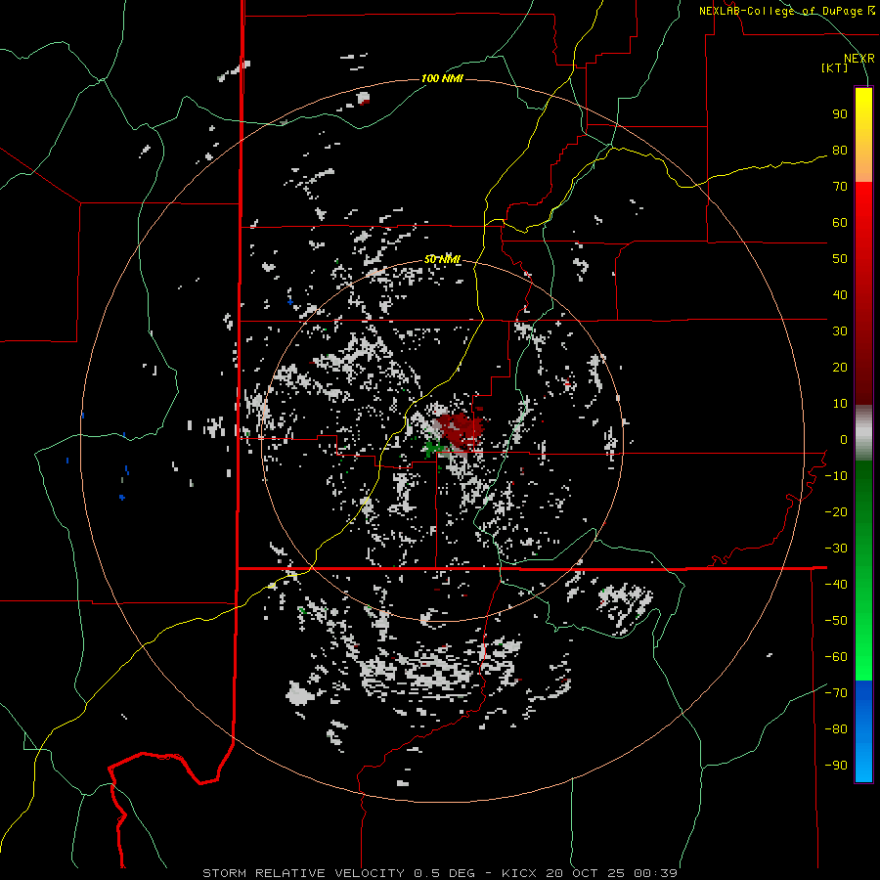Click the 0 value on velocity colorbar
The height and width of the screenshot is (880, 880).
coord(844,440)
